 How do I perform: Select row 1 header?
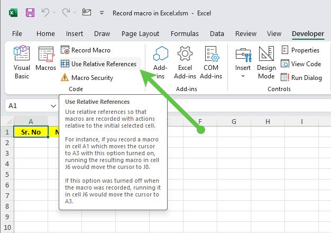point(7,132)
